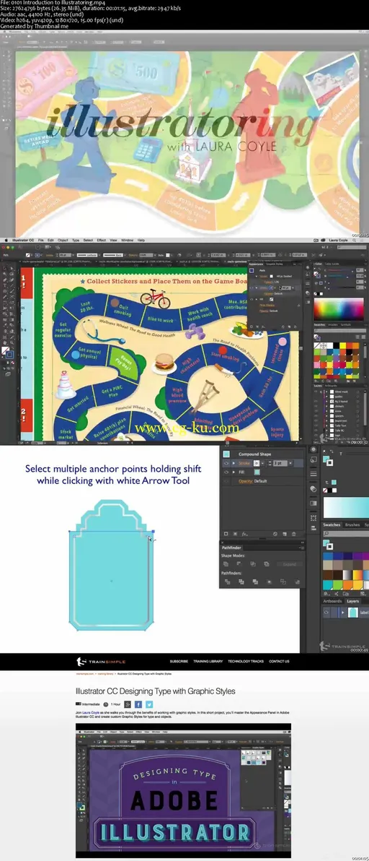
Task: Click the SUBSCRIBE link
Action: [179, 662]
